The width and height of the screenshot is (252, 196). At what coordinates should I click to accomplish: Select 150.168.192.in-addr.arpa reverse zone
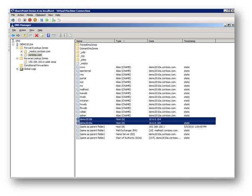click(42, 62)
